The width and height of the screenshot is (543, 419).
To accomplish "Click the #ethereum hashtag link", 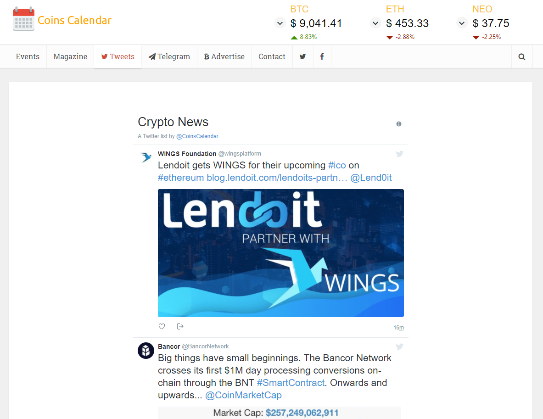I will click(x=180, y=178).
